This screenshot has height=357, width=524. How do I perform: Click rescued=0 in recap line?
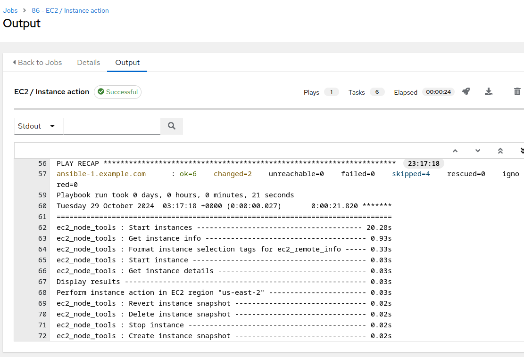point(466,174)
